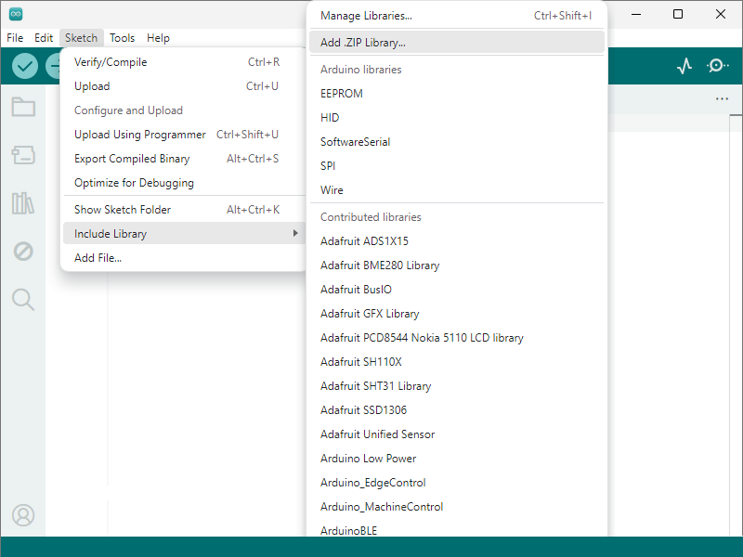The image size is (743, 557).
Task: Open the File menu
Action: (x=15, y=38)
